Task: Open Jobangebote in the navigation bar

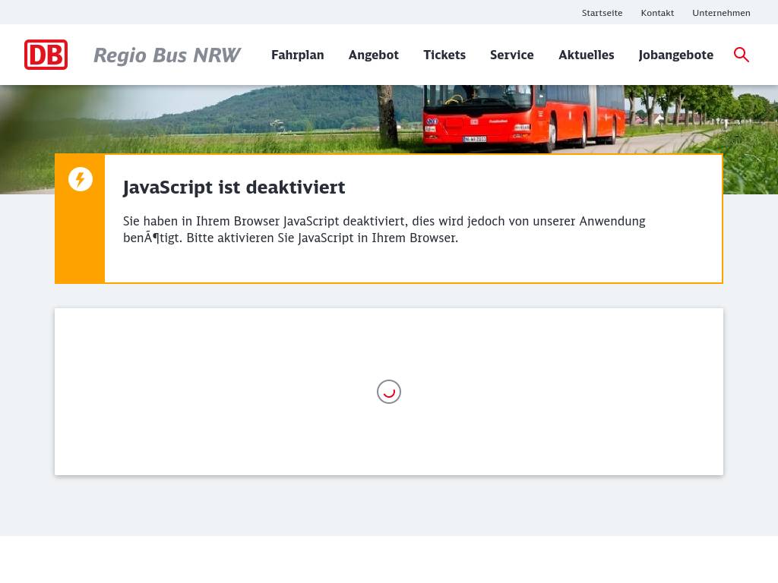Action: (x=675, y=55)
